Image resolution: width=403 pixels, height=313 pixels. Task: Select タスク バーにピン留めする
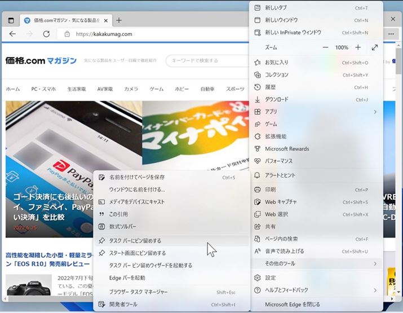click(171, 241)
